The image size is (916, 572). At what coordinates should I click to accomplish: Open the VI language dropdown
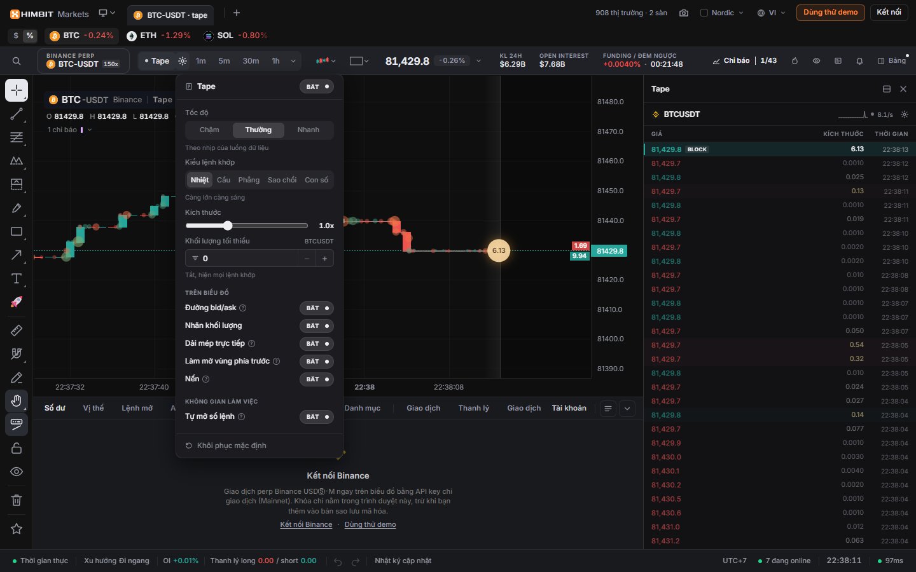pyautogui.click(x=771, y=13)
